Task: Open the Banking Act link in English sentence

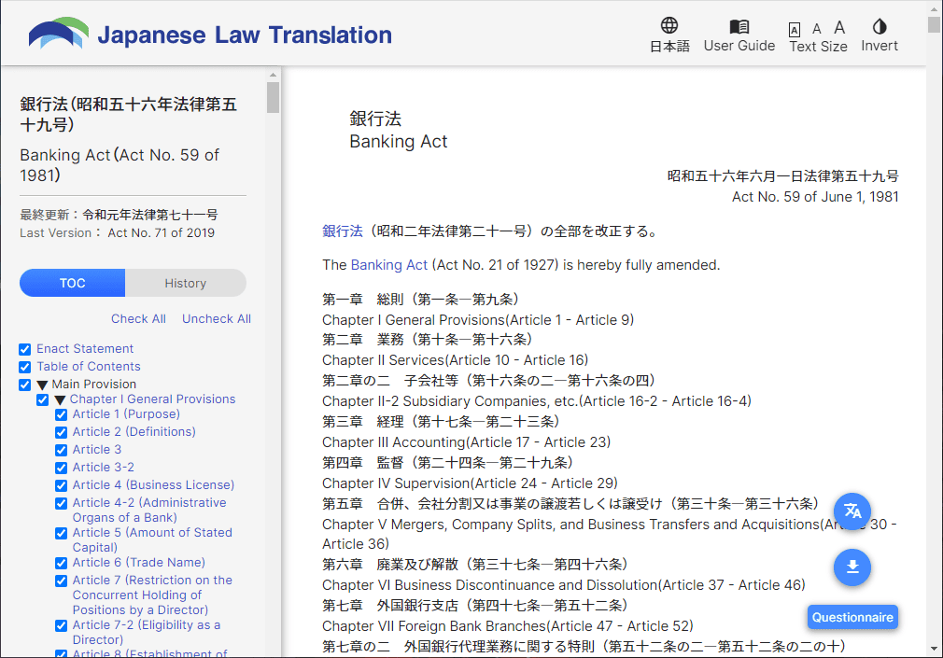Action: (x=388, y=265)
